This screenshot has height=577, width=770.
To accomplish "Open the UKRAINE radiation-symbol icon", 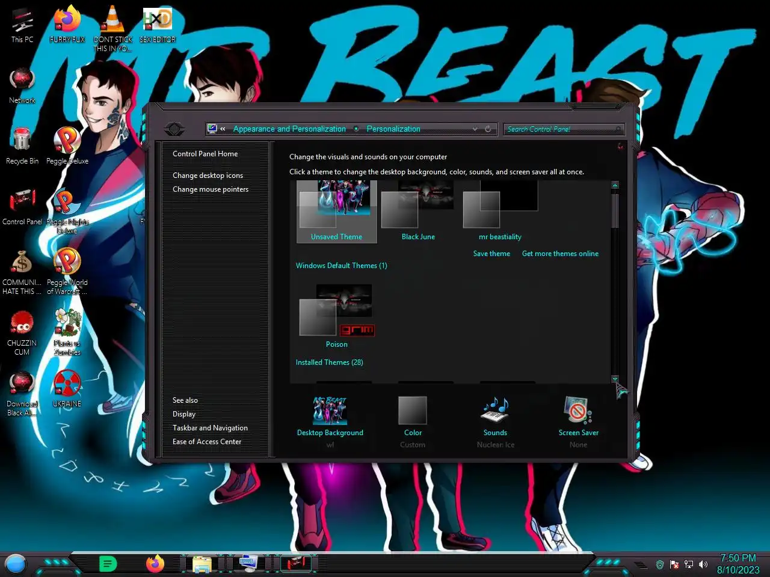I will (67, 389).
